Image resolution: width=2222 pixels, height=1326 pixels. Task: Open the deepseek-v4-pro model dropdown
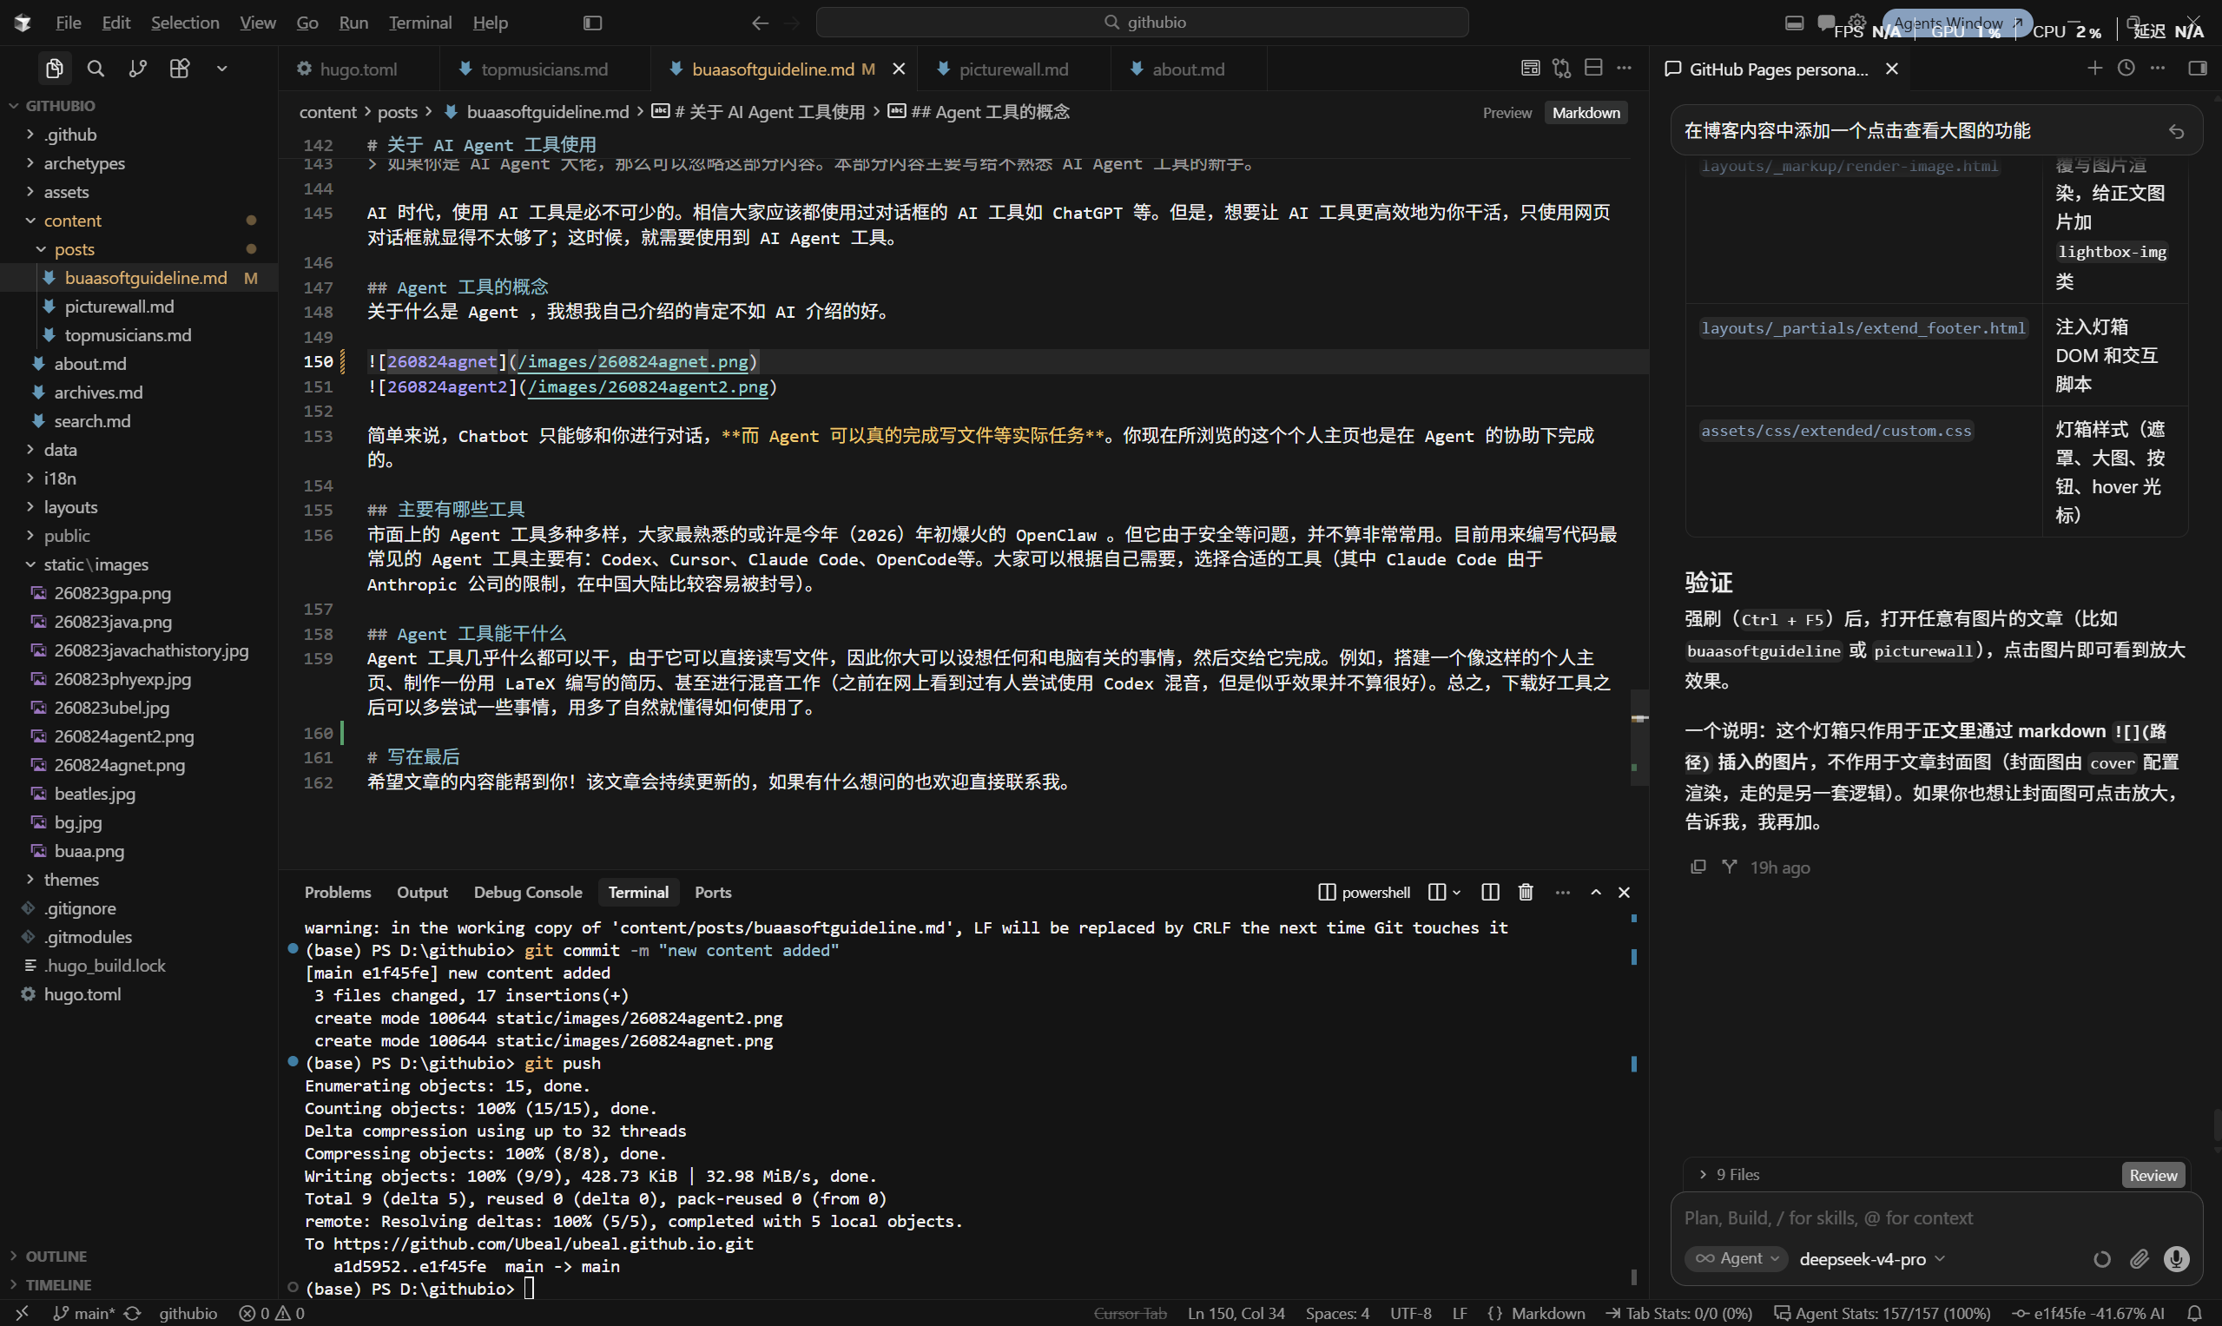[x=1871, y=1259]
